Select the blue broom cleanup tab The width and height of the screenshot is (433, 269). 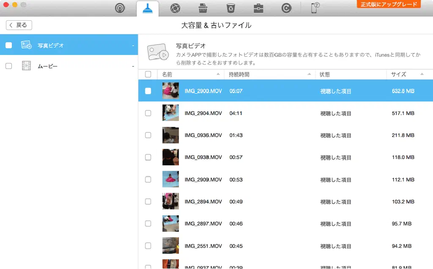(x=148, y=8)
